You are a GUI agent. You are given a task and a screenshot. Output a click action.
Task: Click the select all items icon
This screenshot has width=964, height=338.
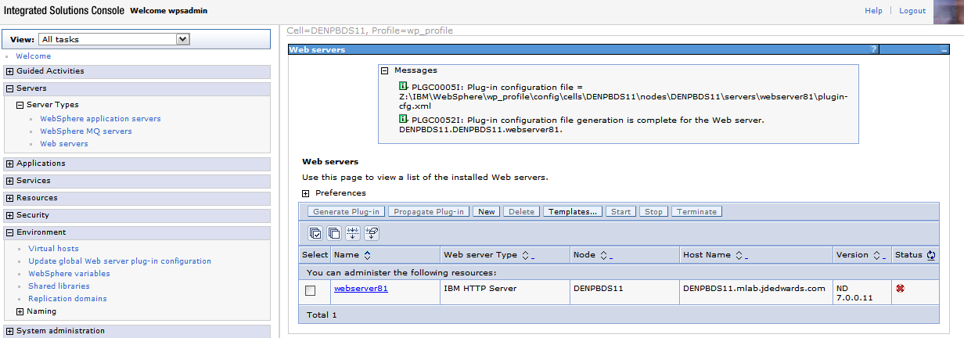[315, 232]
